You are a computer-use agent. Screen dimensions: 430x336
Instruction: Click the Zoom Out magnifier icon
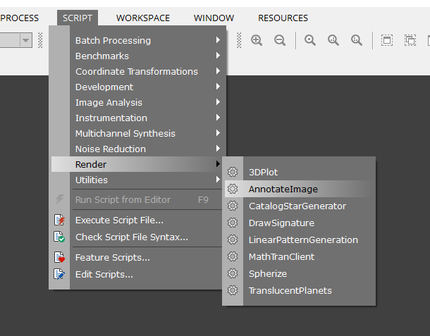click(x=280, y=41)
